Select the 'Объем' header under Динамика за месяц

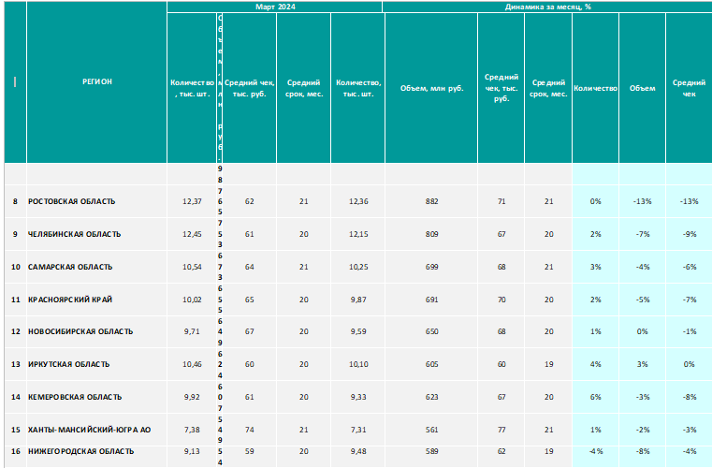pyautogui.click(x=642, y=88)
